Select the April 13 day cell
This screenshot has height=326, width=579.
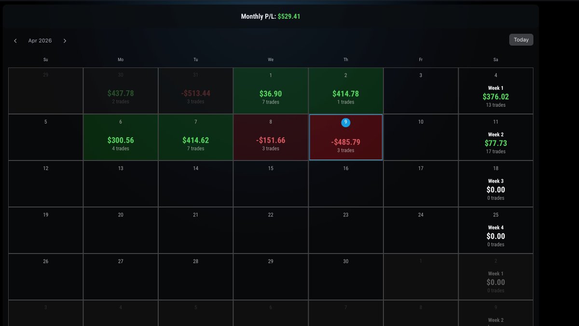[x=121, y=184]
